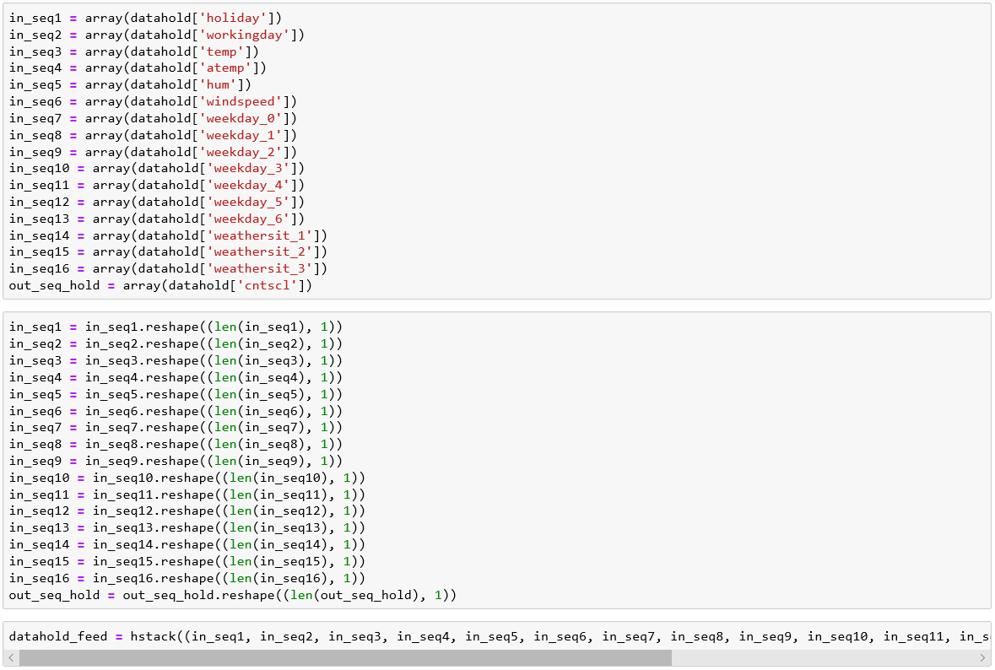Click the 'weathersit_1' string
This screenshot has height=670, width=995.
[x=260, y=235]
